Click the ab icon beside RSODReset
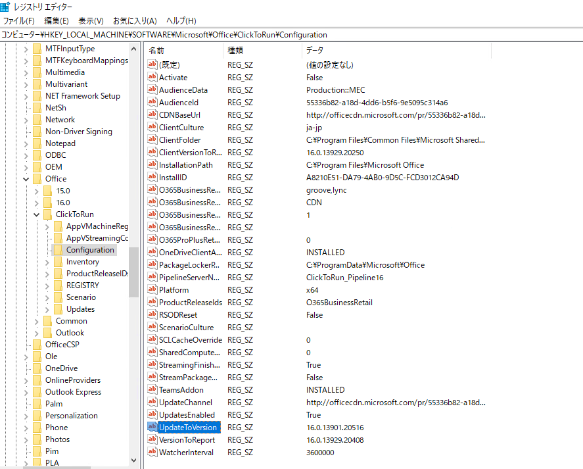Image resolution: width=583 pixels, height=469 pixels. (x=152, y=314)
